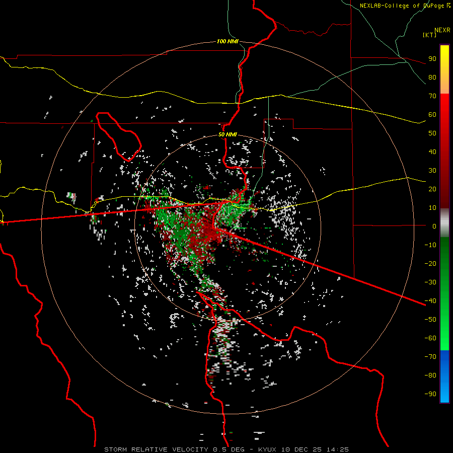The image size is (453, 453).
Task: Click the bright green segment near -60
Action: point(444,338)
